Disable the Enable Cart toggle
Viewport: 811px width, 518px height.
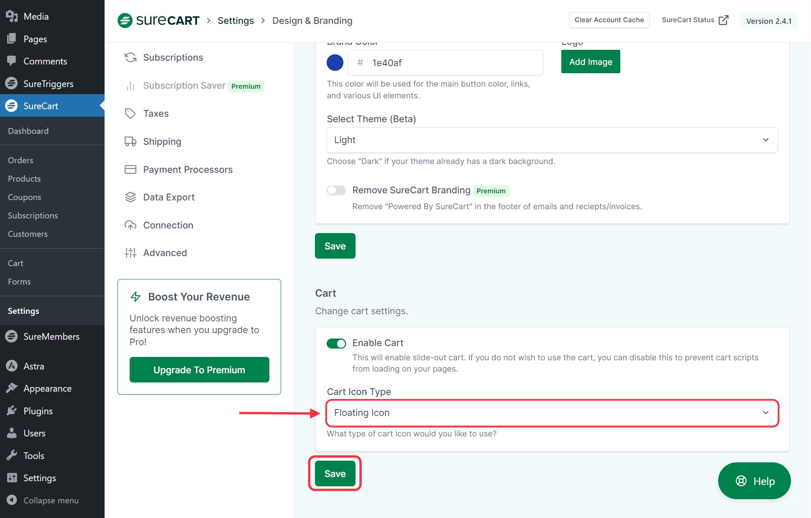336,343
